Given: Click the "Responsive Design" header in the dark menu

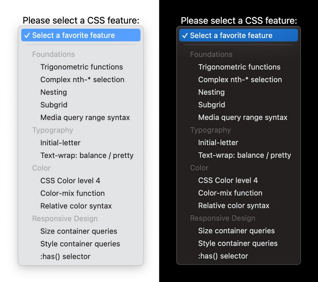Looking at the screenshot, I should [223, 218].
